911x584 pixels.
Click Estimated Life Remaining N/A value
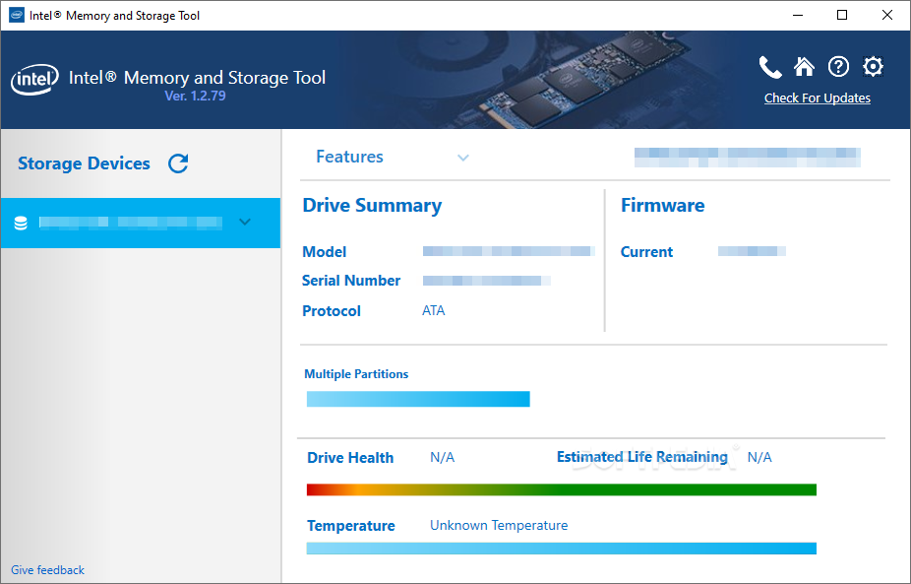[759, 458]
